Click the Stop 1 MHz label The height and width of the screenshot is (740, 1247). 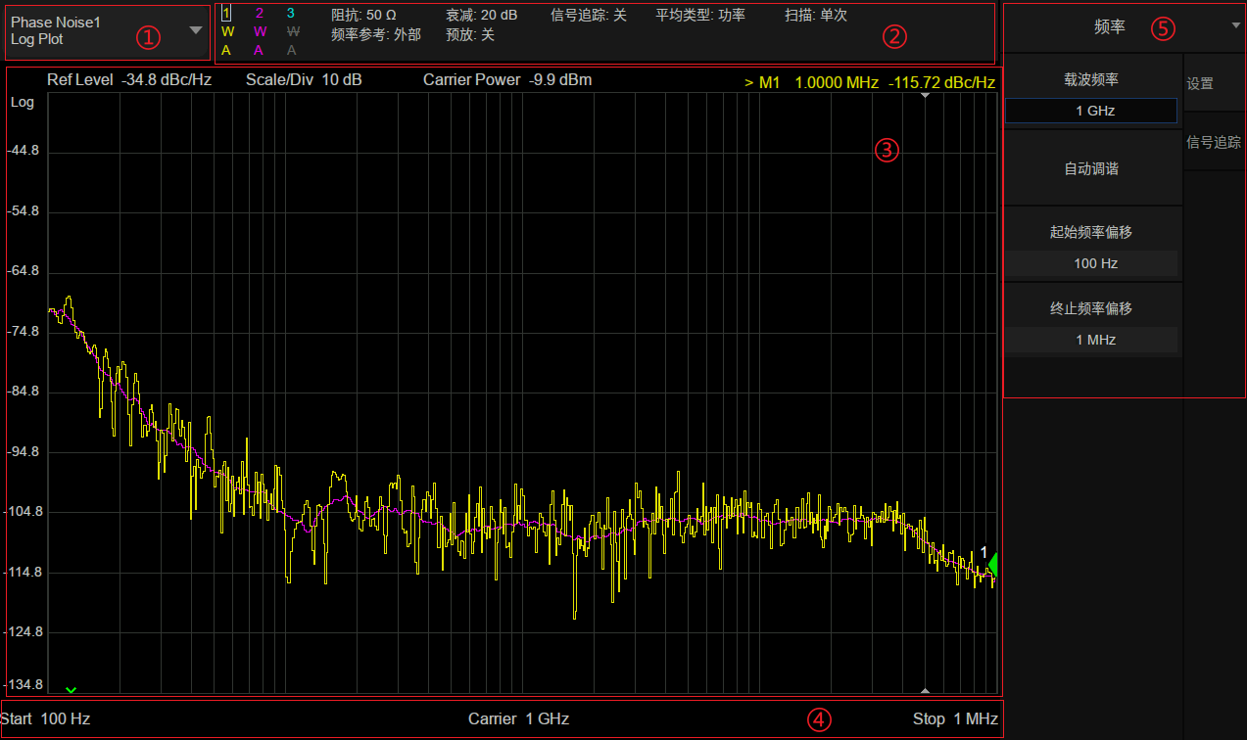click(955, 718)
